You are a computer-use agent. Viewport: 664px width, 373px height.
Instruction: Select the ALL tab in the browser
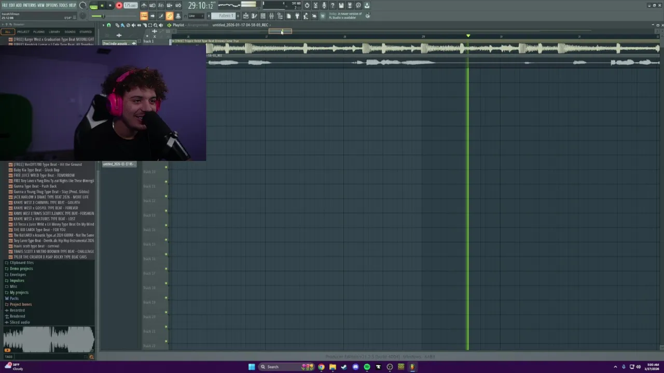pos(7,32)
